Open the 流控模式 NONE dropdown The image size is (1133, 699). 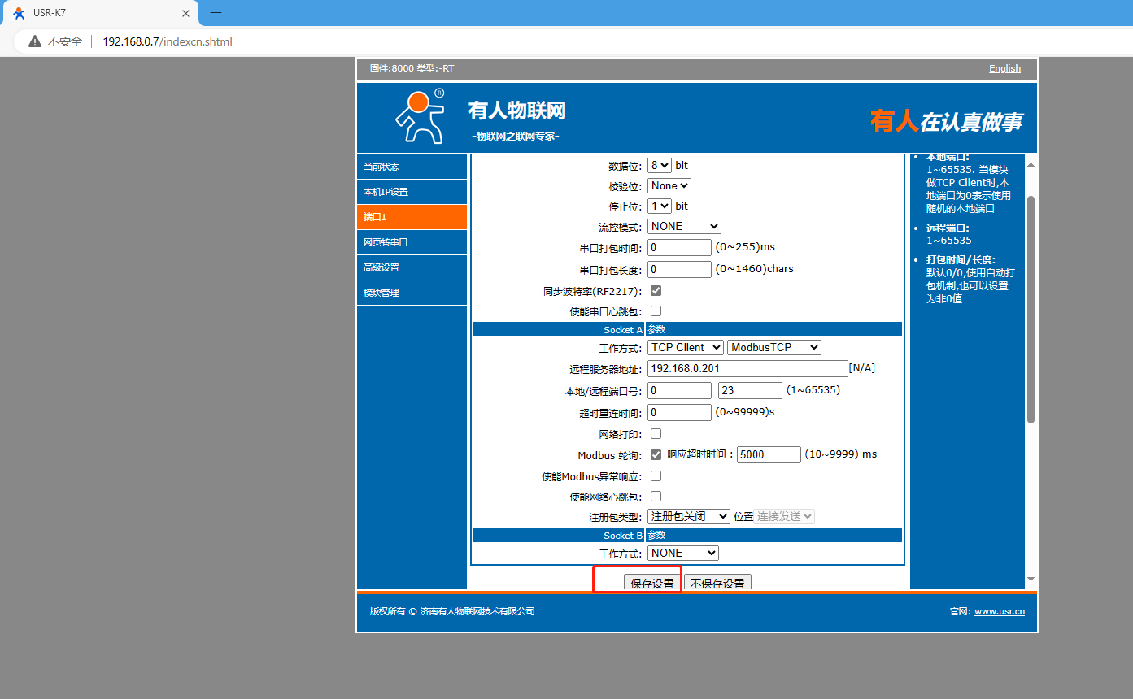(x=684, y=227)
